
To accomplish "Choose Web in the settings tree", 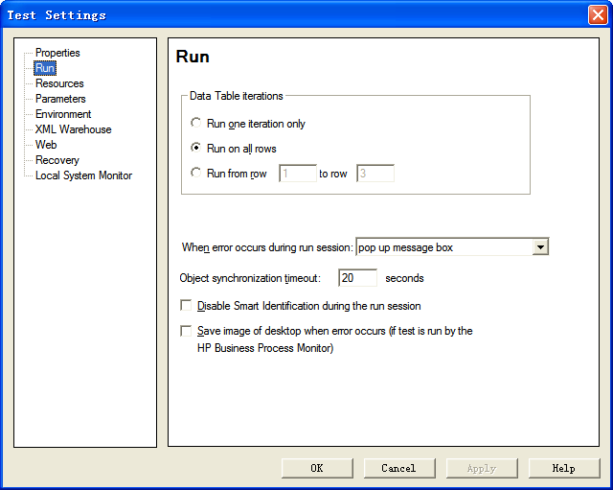I will 46,145.
